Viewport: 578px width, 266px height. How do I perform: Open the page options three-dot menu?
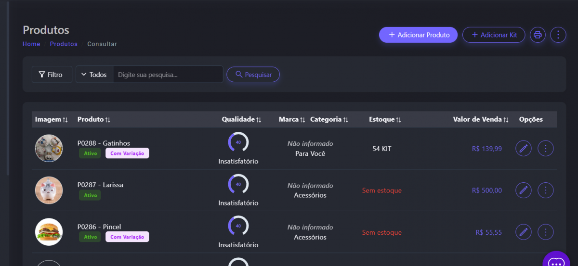pos(558,35)
